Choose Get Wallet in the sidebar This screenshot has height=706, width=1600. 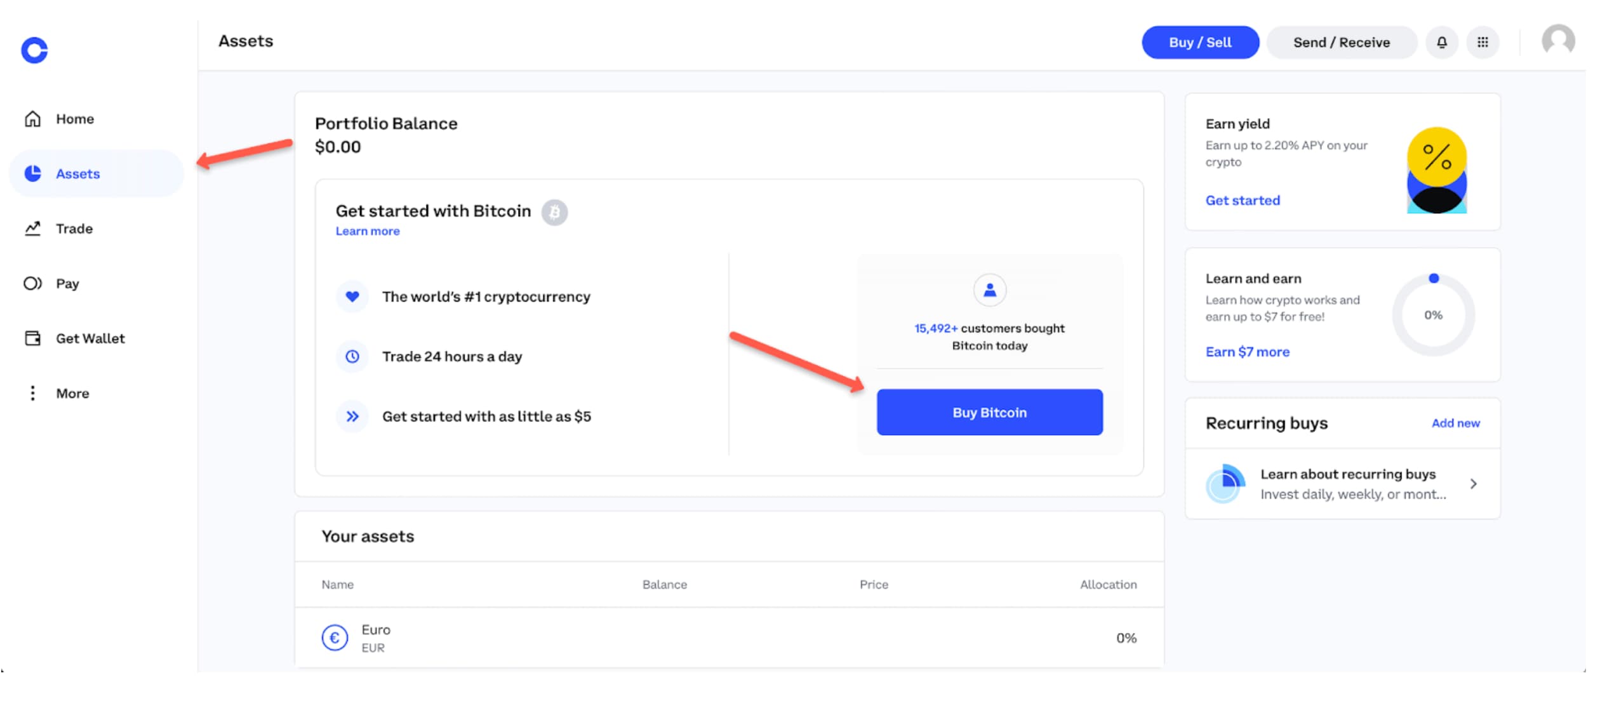97,338
